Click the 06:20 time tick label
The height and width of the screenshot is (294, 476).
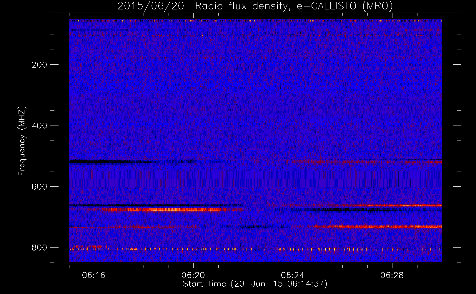pyautogui.click(x=193, y=275)
